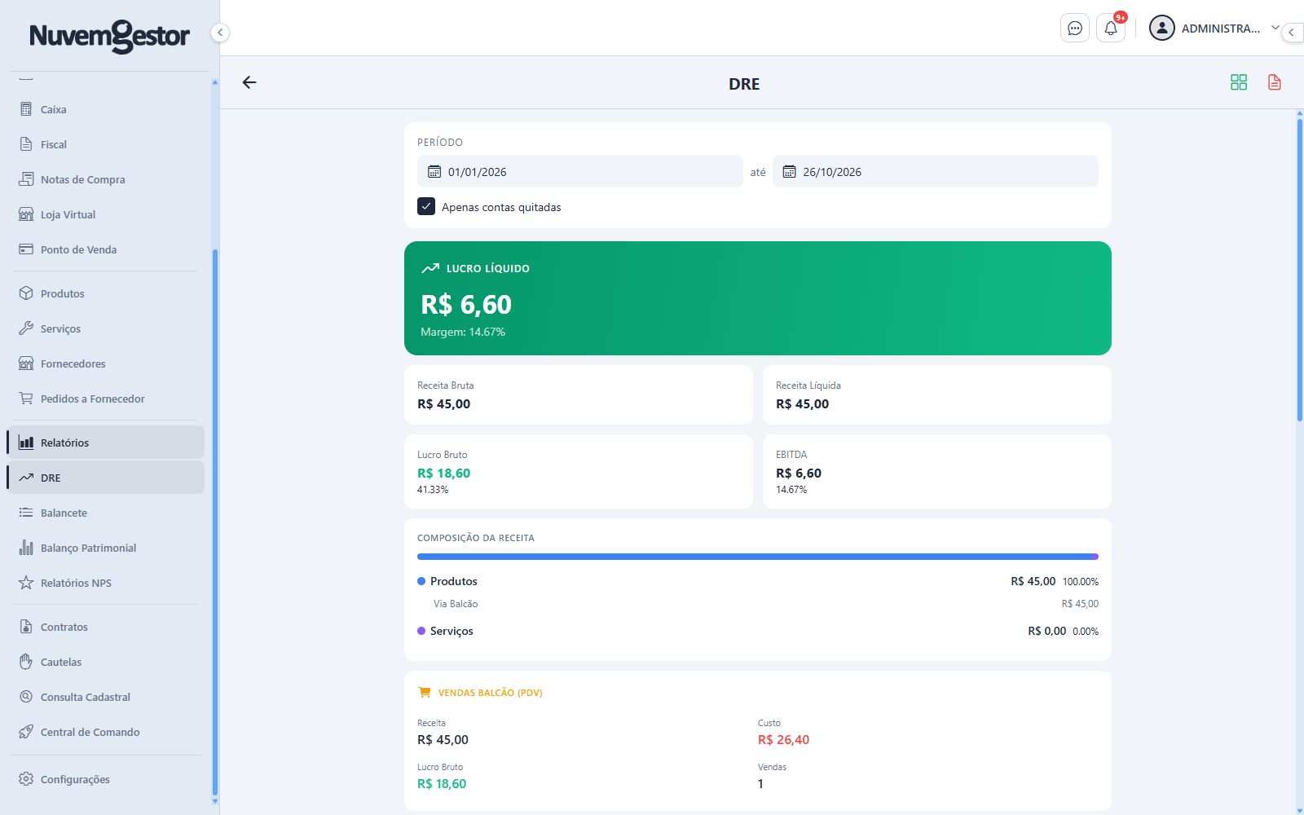The height and width of the screenshot is (815, 1304).
Task: Open the Relatórios section
Action: point(105,443)
